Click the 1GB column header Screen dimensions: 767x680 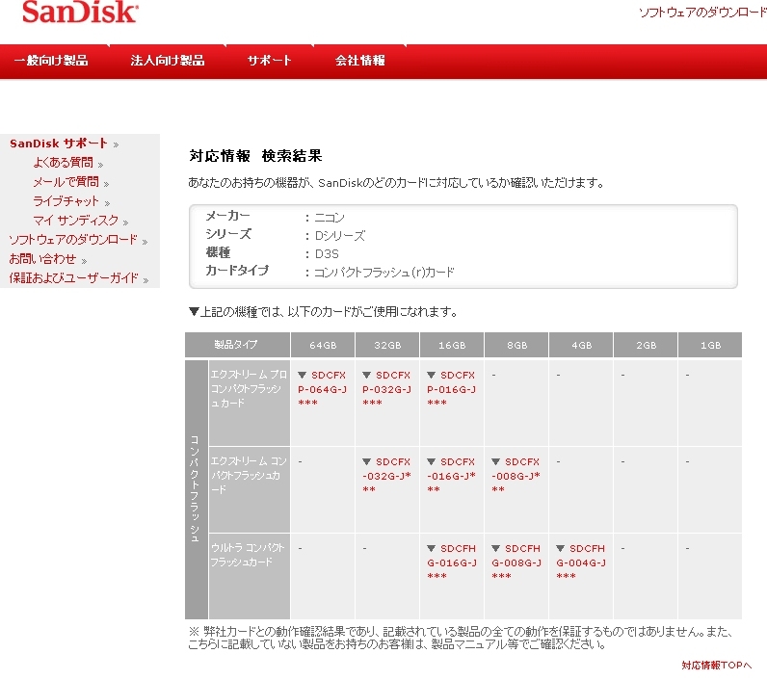click(710, 345)
